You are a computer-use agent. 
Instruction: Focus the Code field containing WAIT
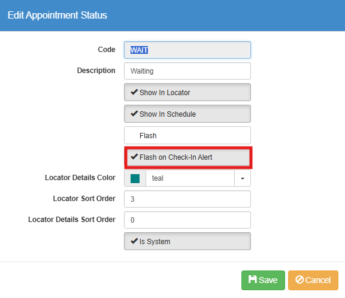coord(187,50)
